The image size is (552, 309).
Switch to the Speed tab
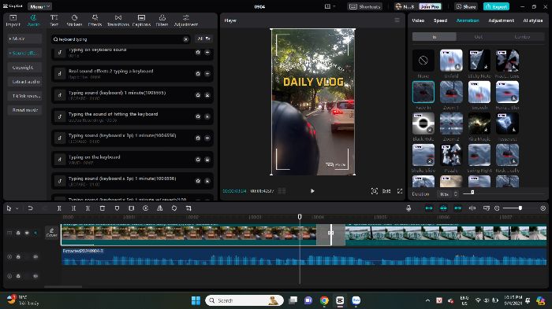pos(440,20)
